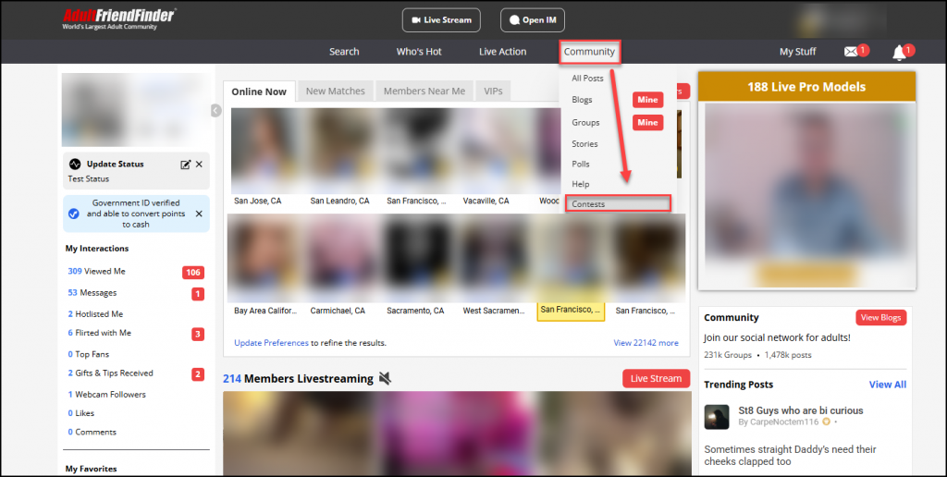Open the 0 Top Fans link
This screenshot has width=947, height=477.
(88, 354)
